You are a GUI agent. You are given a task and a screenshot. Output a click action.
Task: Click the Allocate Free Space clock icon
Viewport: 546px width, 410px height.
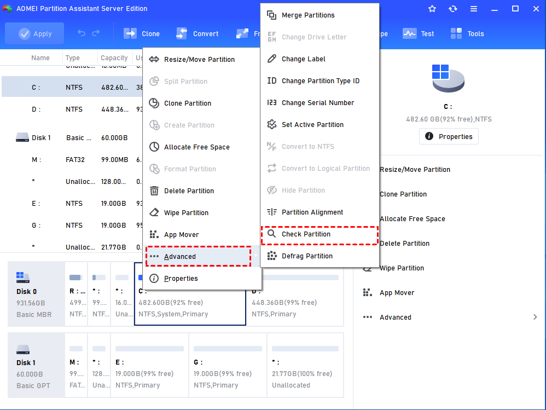point(154,147)
